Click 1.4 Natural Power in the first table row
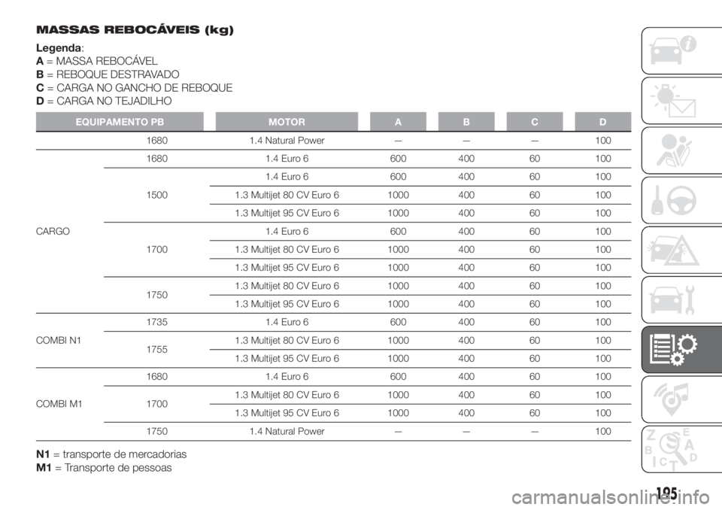 (x=287, y=141)
